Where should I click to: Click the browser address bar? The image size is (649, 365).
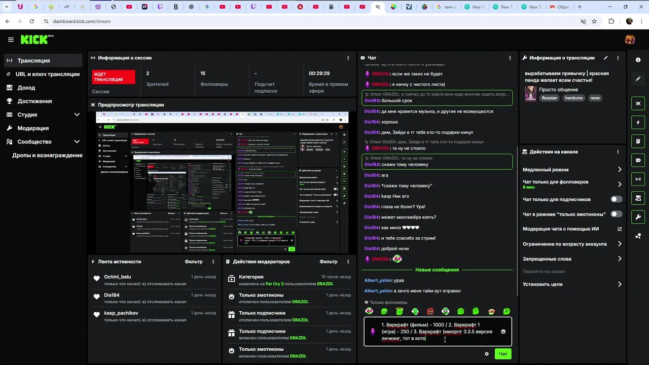coord(314,21)
